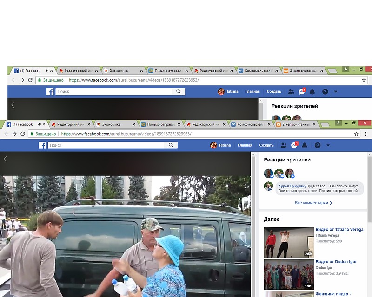
Task: Click the green padlock icon in the front window
Action: pos(32,134)
